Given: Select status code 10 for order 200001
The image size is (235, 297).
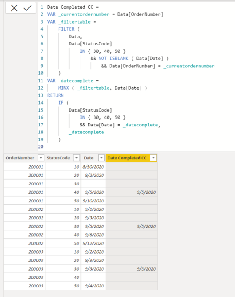Looking at the screenshot, I should [63, 167].
